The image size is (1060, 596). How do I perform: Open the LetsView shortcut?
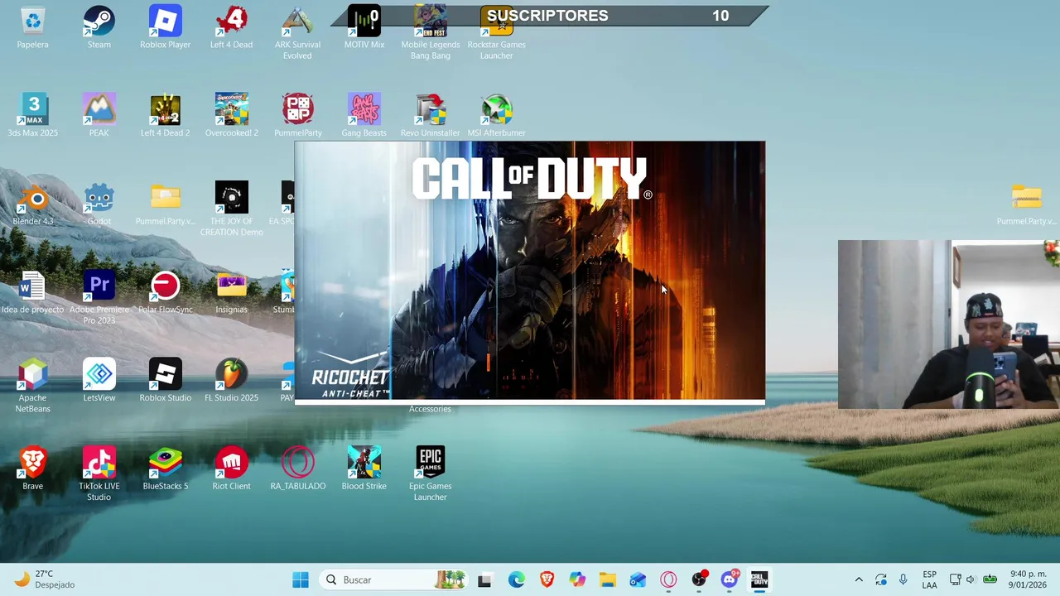[x=99, y=381]
